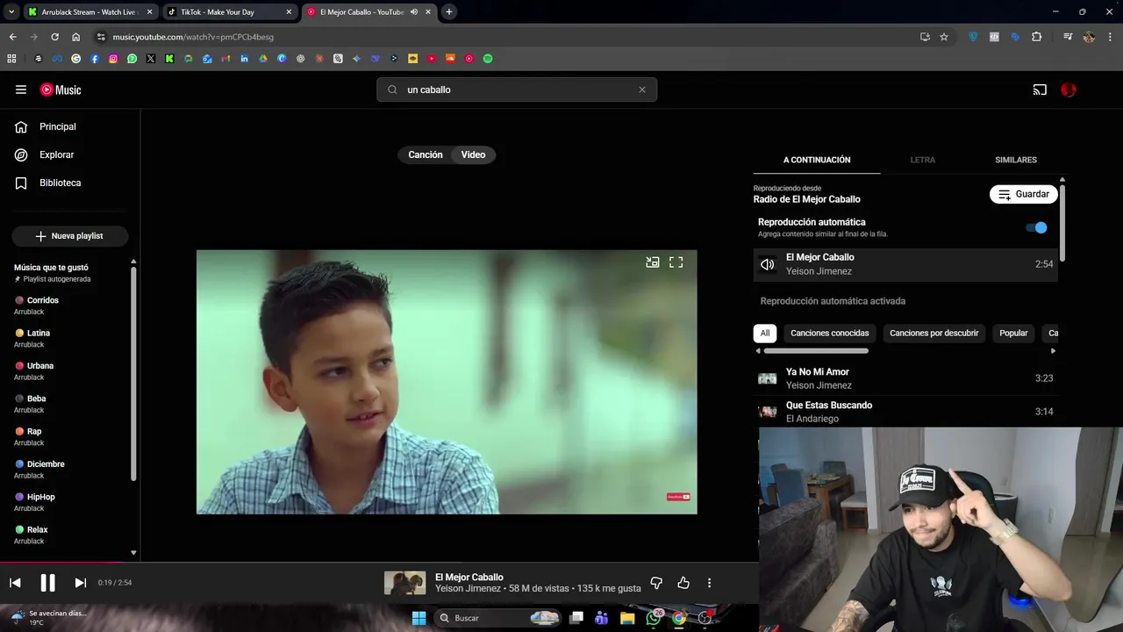Turn off Reproducción automática switch
The image size is (1123, 632).
(x=1036, y=228)
